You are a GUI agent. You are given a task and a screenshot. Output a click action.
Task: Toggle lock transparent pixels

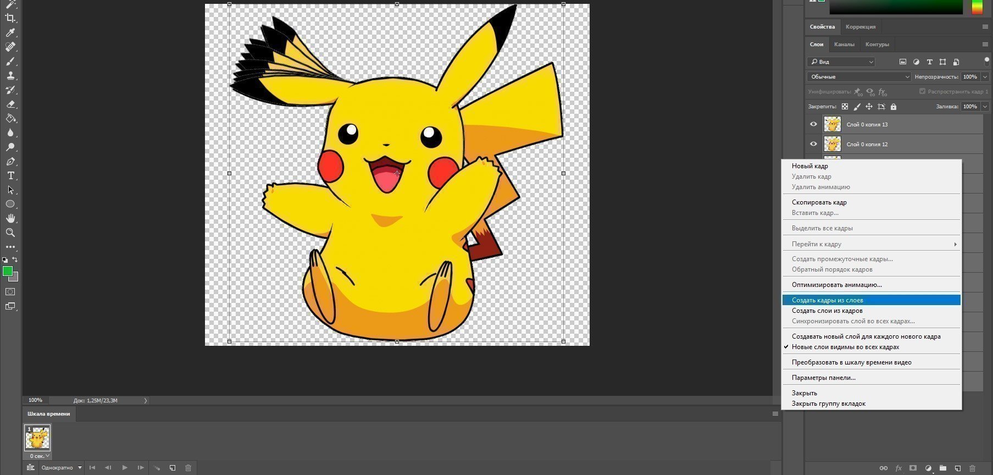(845, 107)
